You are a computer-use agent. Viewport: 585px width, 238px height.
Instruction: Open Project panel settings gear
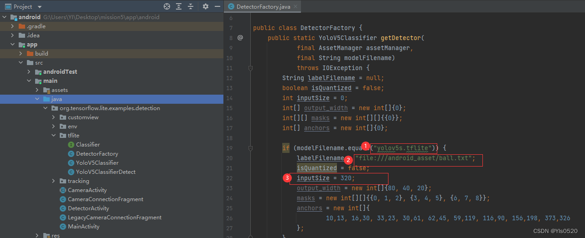point(206,6)
